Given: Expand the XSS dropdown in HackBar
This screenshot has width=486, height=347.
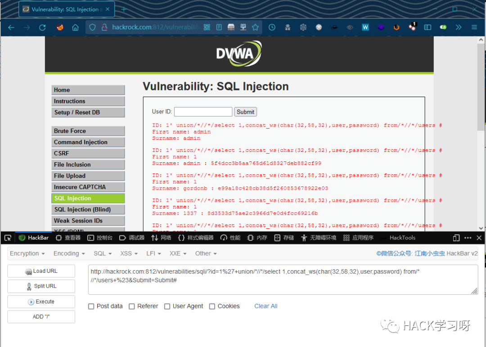Looking at the screenshot, I should pos(129,254).
